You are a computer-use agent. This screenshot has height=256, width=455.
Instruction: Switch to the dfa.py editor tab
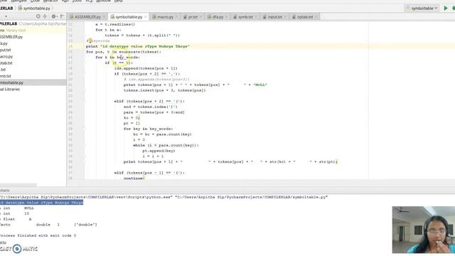pyautogui.click(x=218, y=17)
